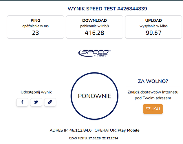This screenshot has width=183, height=144.
Task: Click the WYNIK SPEED TEST heading
Action: [x=107, y=9]
